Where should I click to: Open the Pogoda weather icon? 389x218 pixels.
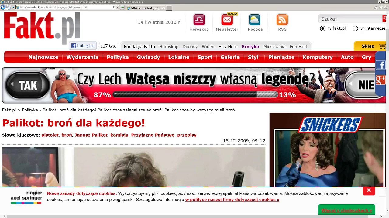pyautogui.click(x=255, y=20)
